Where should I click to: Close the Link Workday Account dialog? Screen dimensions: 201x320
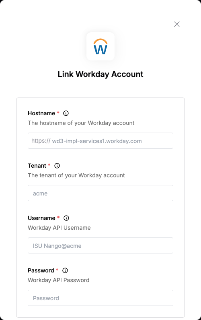tap(177, 24)
